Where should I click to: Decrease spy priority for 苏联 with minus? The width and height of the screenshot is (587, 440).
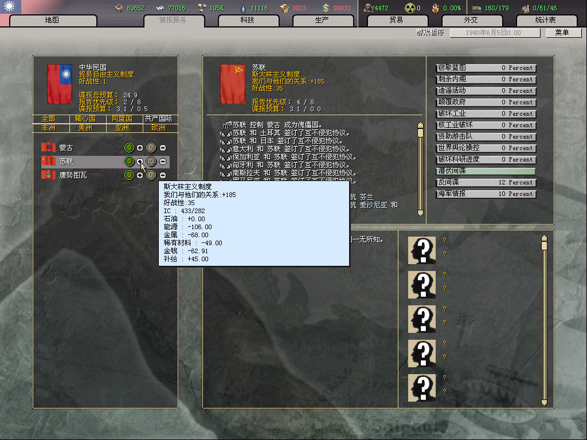(x=163, y=161)
